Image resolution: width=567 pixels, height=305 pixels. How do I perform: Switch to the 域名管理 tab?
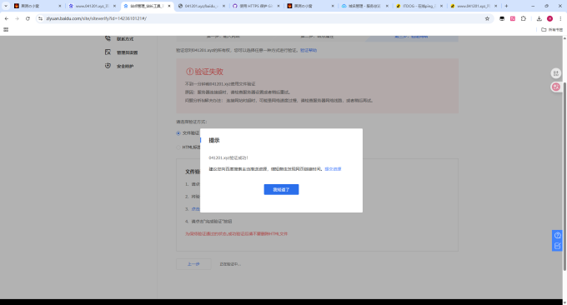pyautogui.click(x=364, y=6)
